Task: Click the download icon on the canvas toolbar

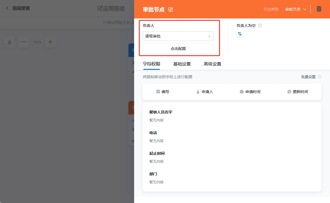Action: point(10,42)
